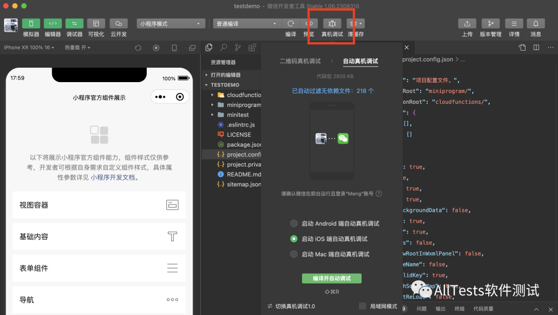
Task: Click the 编译 compile refresh icon
Action: [x=291, y=23]
